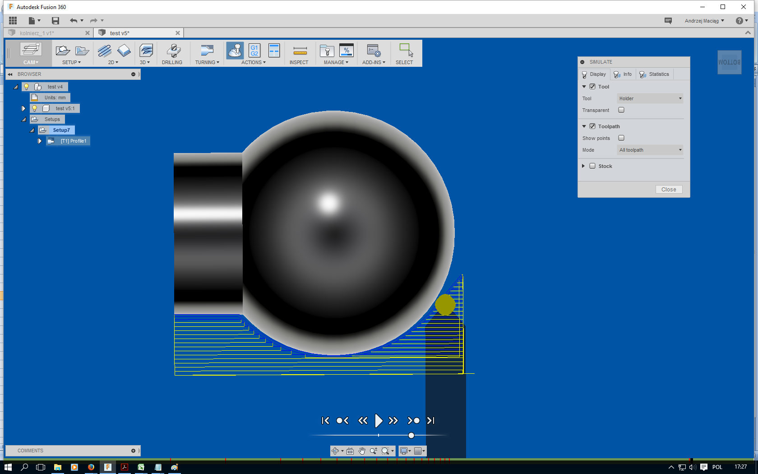Image resolution: width=758 pixels, height=474 pixels.
Task: Enable the Show points checkbox
Action: (x=621, y=138)
